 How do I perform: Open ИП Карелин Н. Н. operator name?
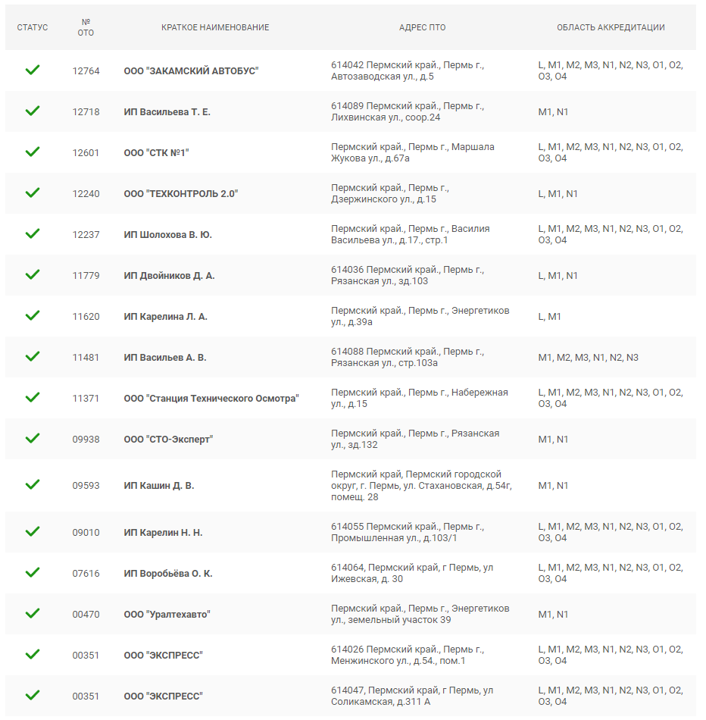pos(163,532)
